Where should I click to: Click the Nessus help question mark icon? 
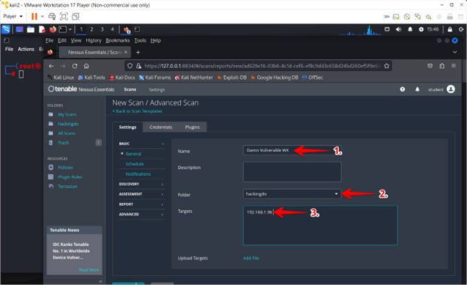tap(402, 89)
